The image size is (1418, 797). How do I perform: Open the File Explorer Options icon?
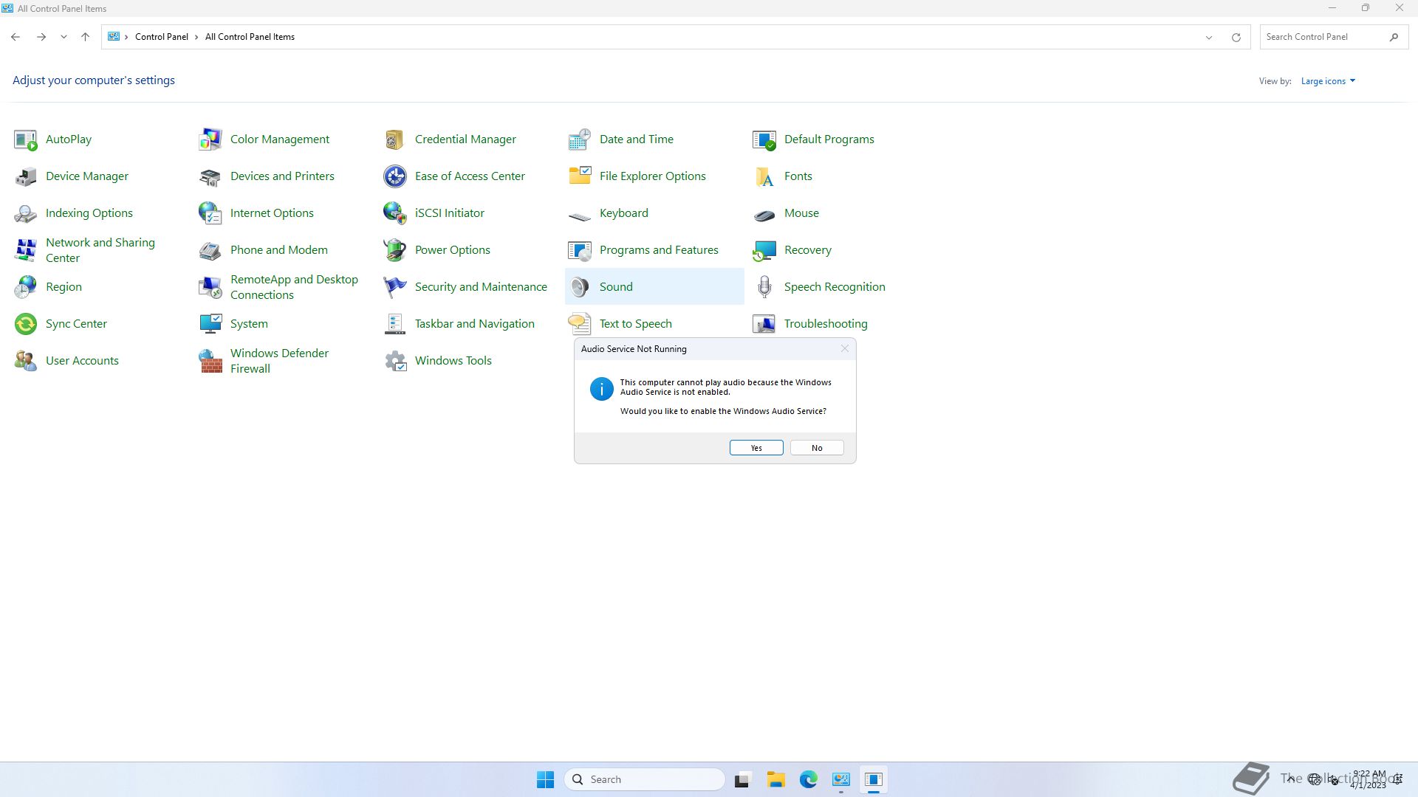[x=580, y=176]
